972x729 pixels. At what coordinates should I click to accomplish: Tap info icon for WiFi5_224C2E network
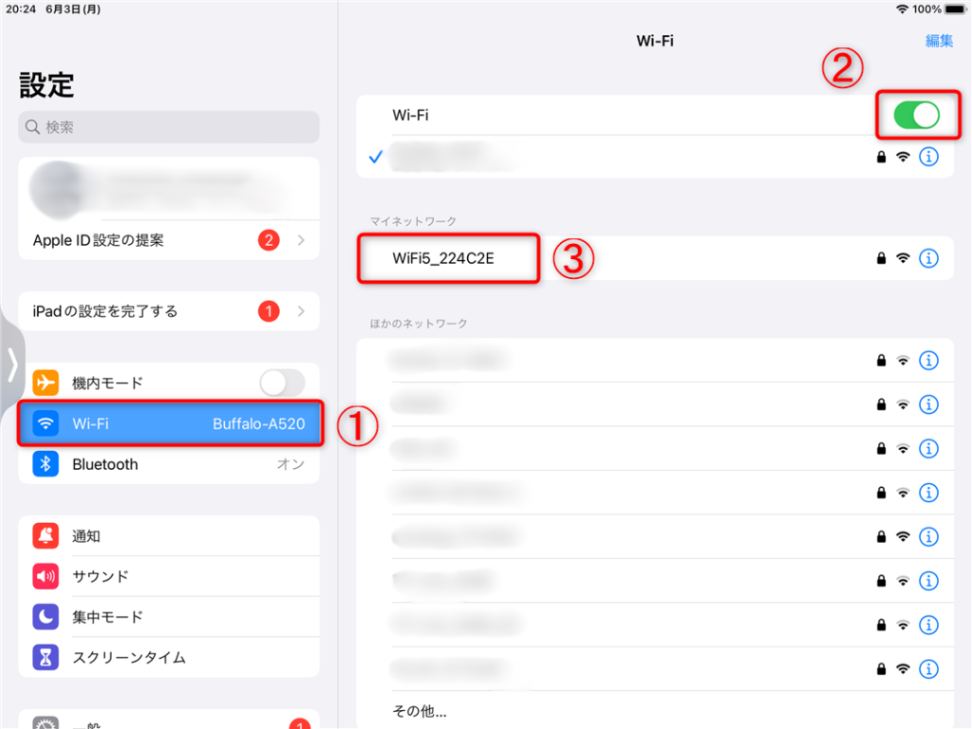(928, 258)
